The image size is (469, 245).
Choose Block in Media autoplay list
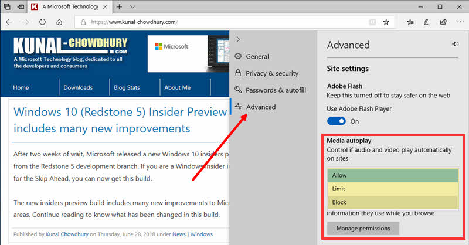[x=393, y=202]
